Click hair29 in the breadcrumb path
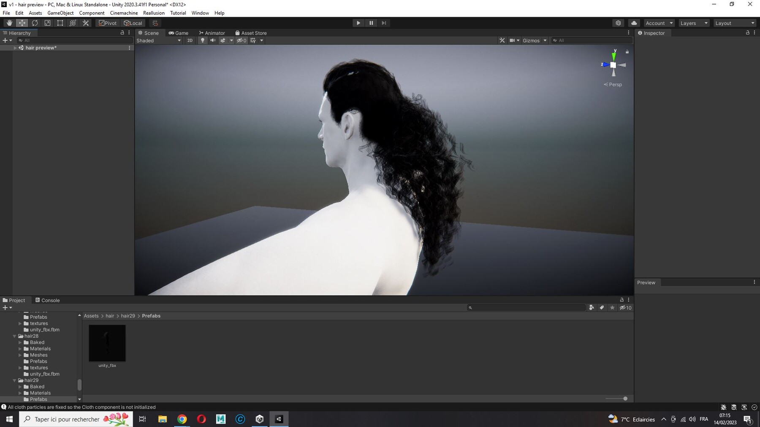 tap(128, 316)
